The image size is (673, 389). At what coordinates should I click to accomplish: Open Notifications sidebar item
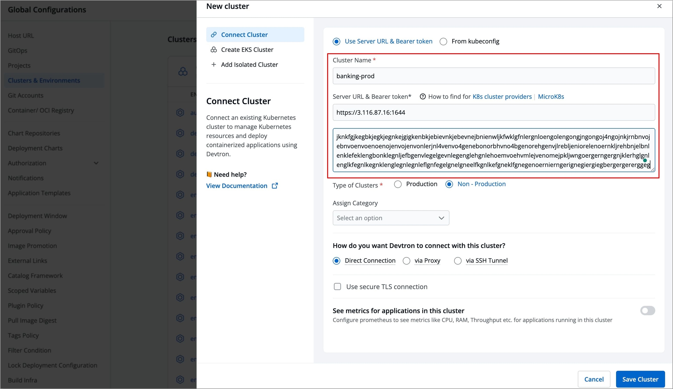pyautogui.click(x=26, y=178)
